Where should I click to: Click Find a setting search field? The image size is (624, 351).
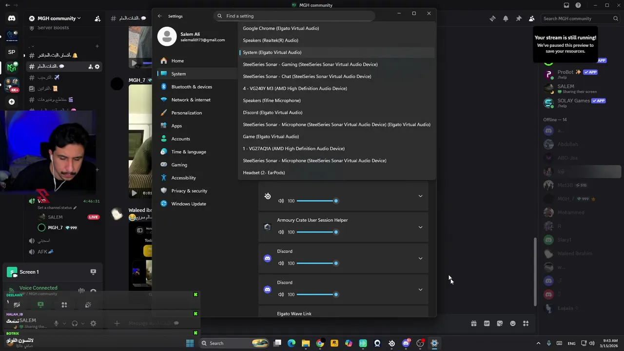(x=294, y=16)
